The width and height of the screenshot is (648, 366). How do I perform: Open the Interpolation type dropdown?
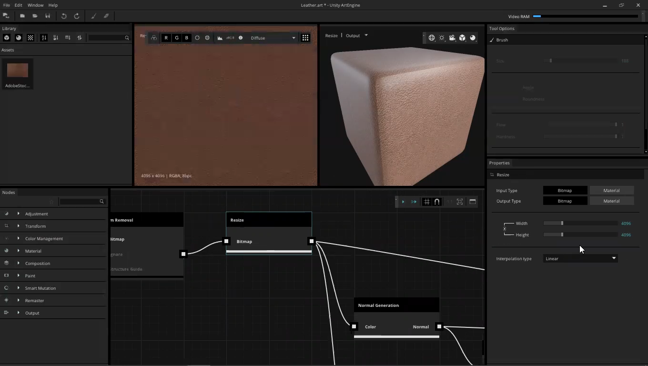tap(580, 258)
